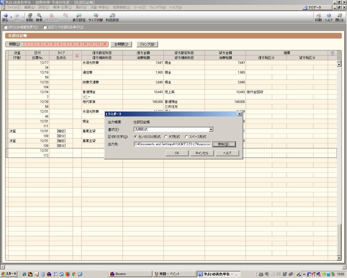Toggle 当日入力仕訳のみ表示 checkbox

45,27
